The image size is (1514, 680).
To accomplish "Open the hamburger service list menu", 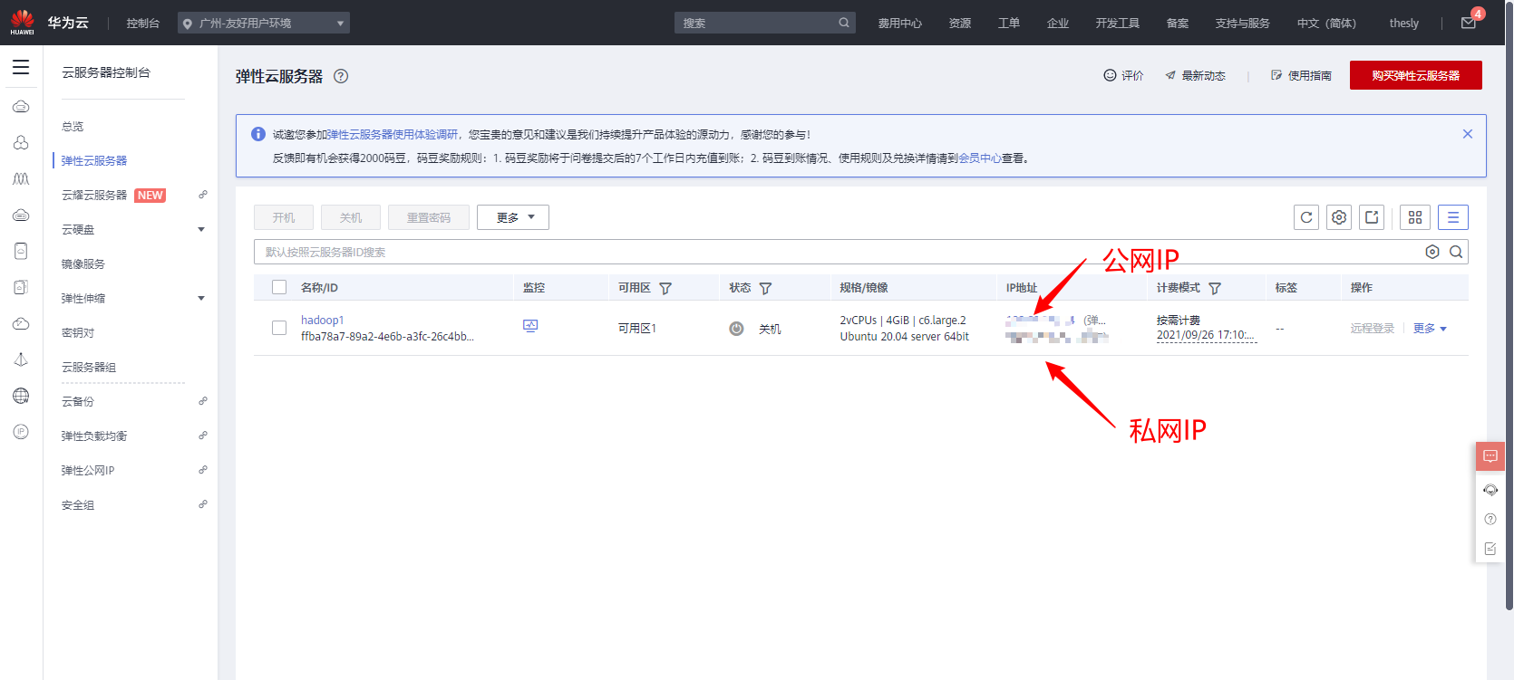I will coord(21,67).
